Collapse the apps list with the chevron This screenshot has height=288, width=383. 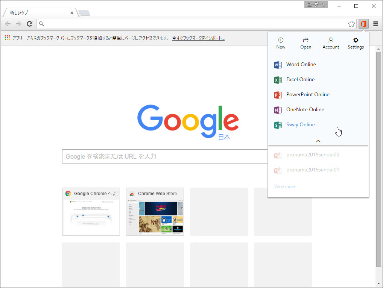318,141
